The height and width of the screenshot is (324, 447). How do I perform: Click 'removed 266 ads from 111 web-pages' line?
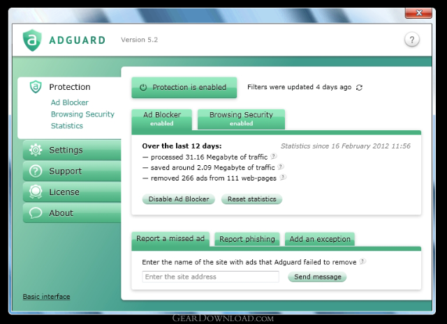tap(214, 178)
